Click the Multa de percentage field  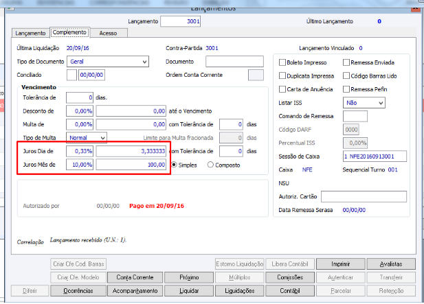80,124
